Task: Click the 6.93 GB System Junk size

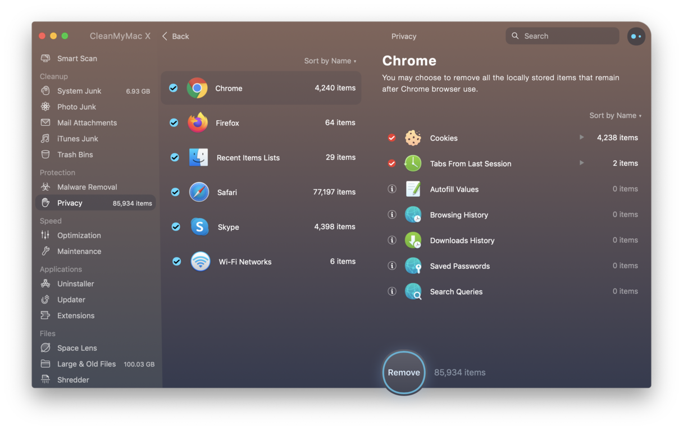Action: point(138,91)
